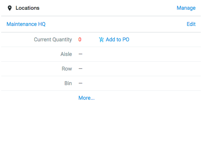
Task: Select the empty Bin value dash
Action: [80, 84]
